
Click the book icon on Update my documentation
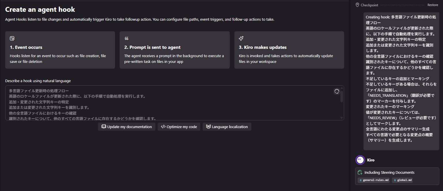[104, 127]
